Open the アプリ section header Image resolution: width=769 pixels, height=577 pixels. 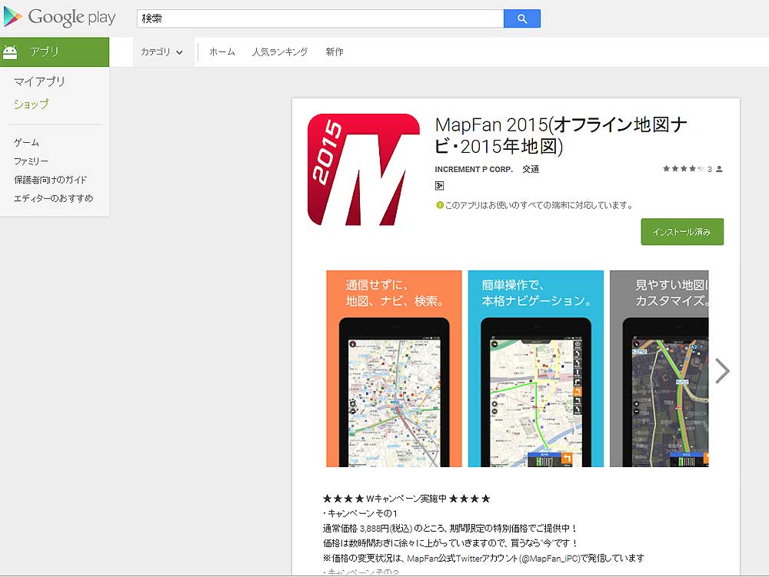pos(55,51)
